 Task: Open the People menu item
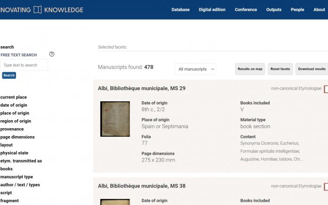click(x=297, y=9)
